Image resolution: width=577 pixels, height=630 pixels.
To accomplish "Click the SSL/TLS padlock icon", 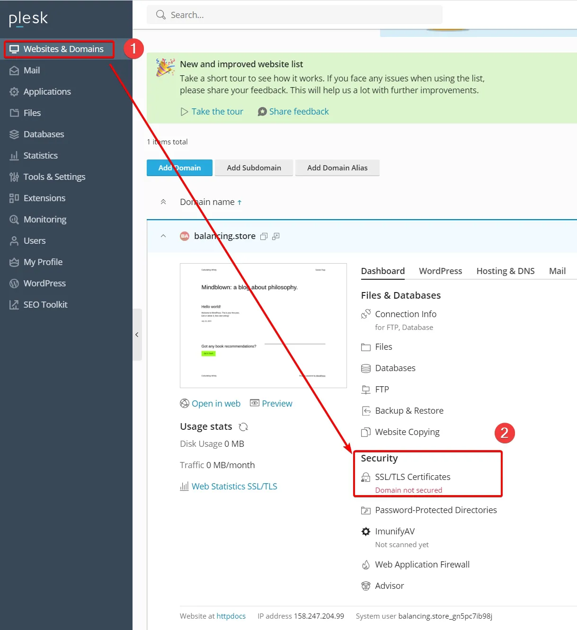I will point(366,477).
